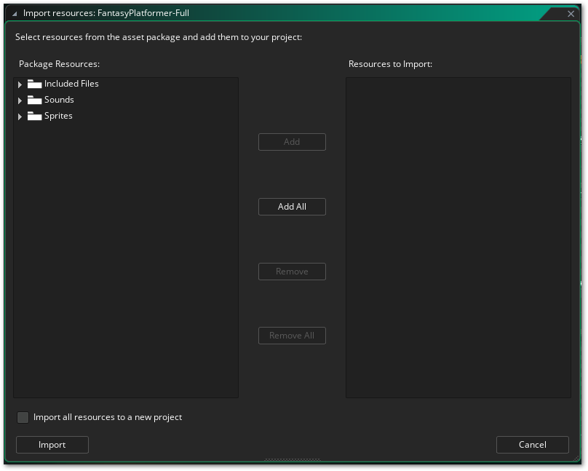Screen dimensions: 588x471
Task: Expand the Sprites folder arrow
Action: tap(20, 116)
